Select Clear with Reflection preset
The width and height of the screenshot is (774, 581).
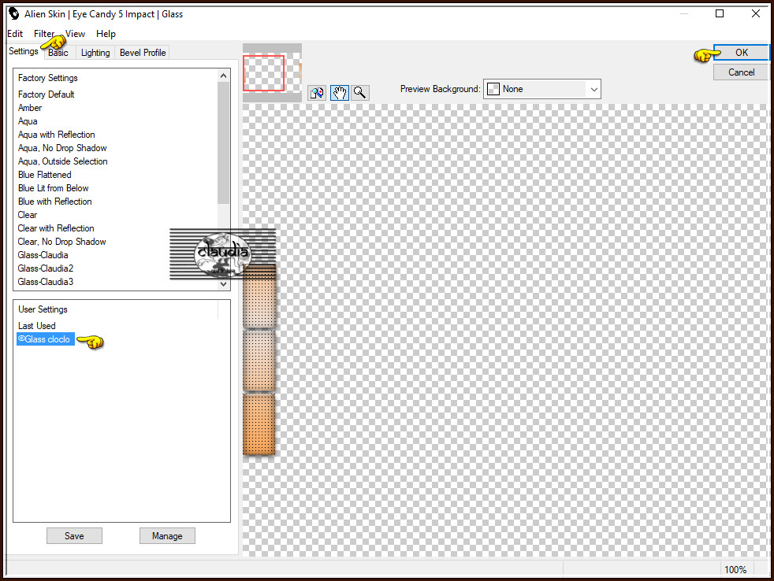pos(56,228)
